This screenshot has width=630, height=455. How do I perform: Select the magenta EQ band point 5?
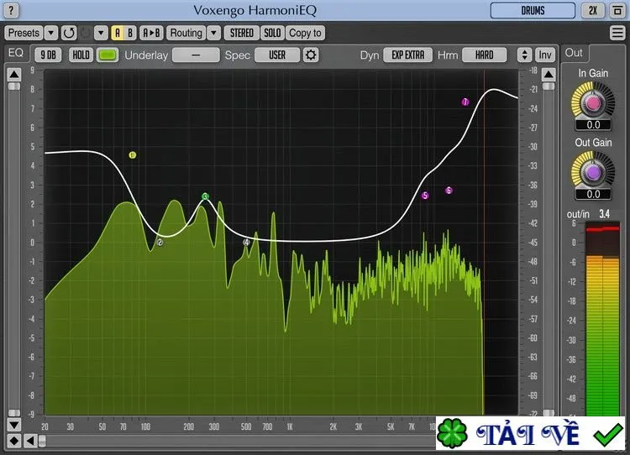(425, 196)
